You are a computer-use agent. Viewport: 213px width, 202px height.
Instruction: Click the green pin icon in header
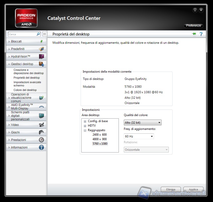click(194, 34)
